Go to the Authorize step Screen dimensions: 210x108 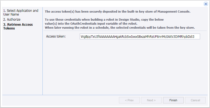tap(12, 20)
